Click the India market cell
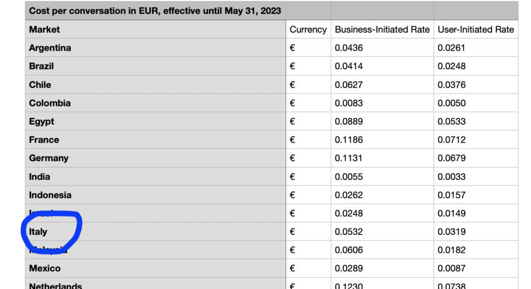 156,177
